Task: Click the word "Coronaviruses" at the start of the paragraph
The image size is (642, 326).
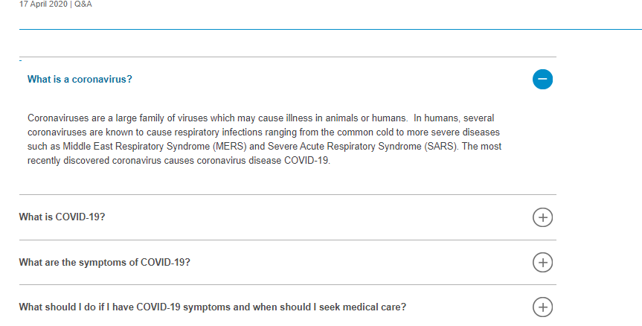Action: (58, 118)
